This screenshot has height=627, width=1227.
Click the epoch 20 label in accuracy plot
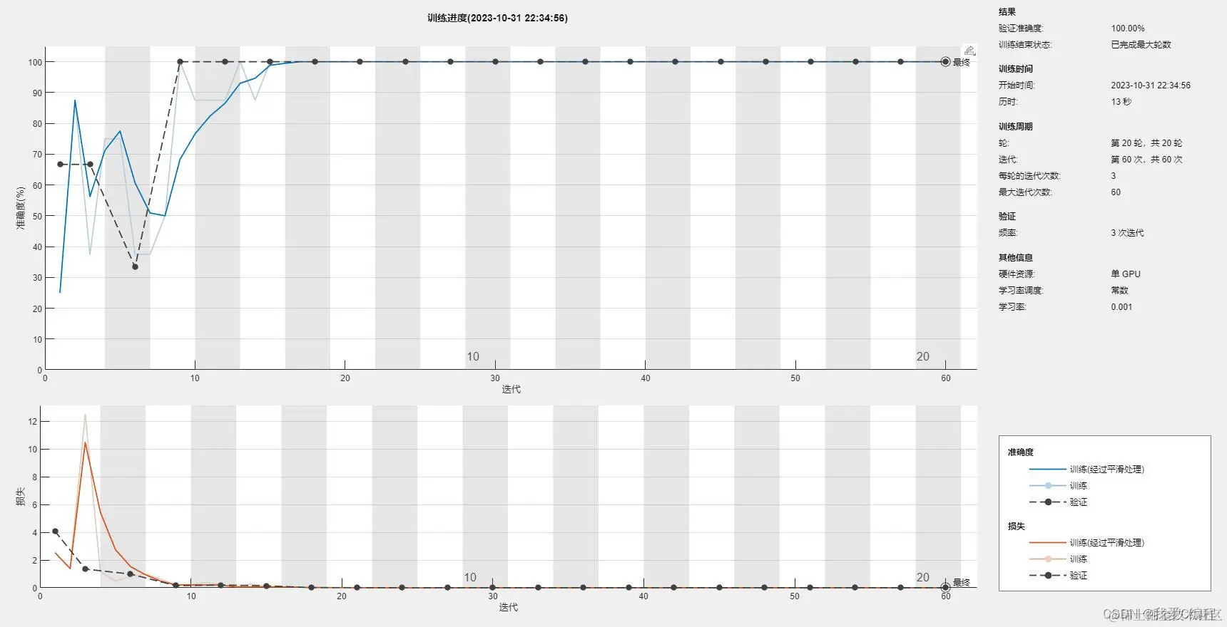coord(923,356)
